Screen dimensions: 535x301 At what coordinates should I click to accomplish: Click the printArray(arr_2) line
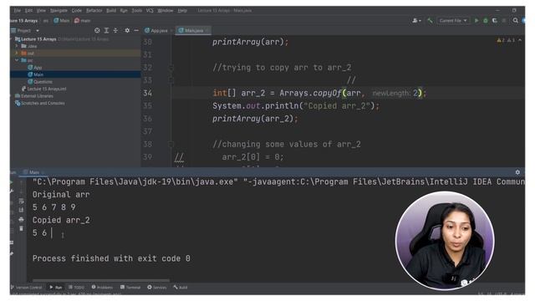coord(255,119)
